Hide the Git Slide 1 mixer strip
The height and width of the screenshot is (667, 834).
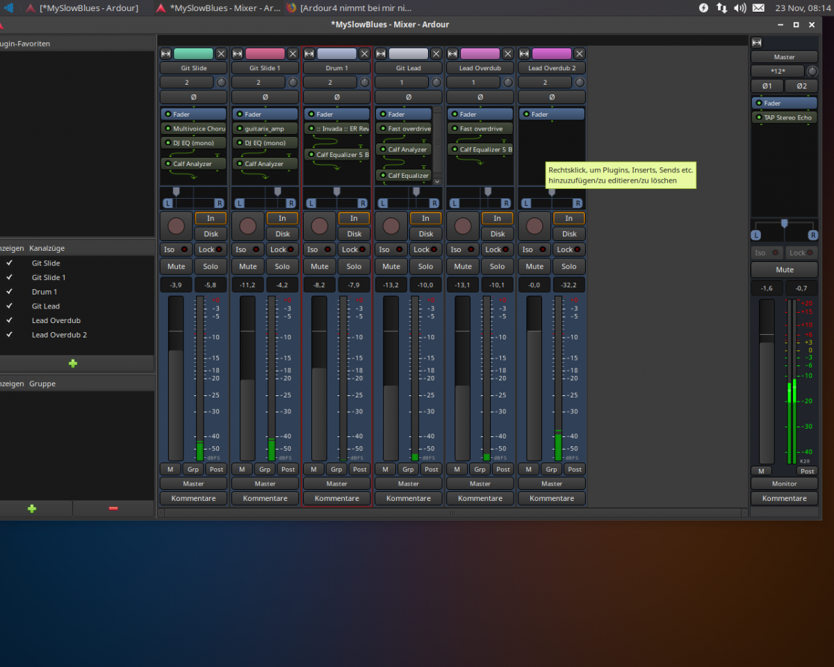click(293, 53)
